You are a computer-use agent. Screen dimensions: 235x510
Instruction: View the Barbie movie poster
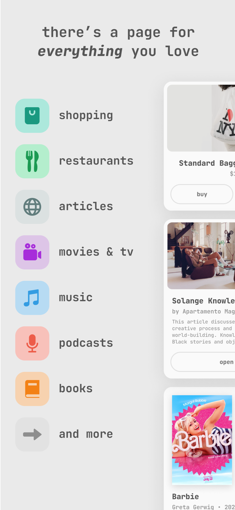point(202,440)
